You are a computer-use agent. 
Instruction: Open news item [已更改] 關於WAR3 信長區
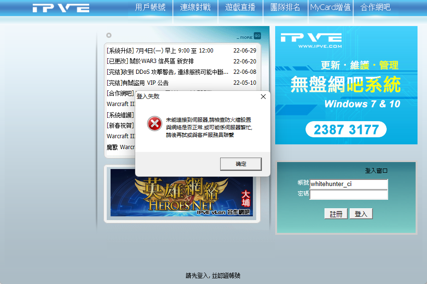tap(150, 61)
